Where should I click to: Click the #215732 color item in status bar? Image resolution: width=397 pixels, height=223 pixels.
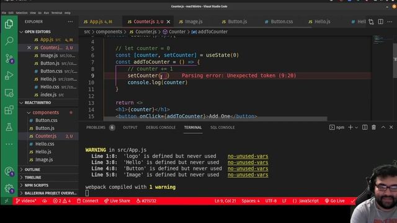coord(146,201)
